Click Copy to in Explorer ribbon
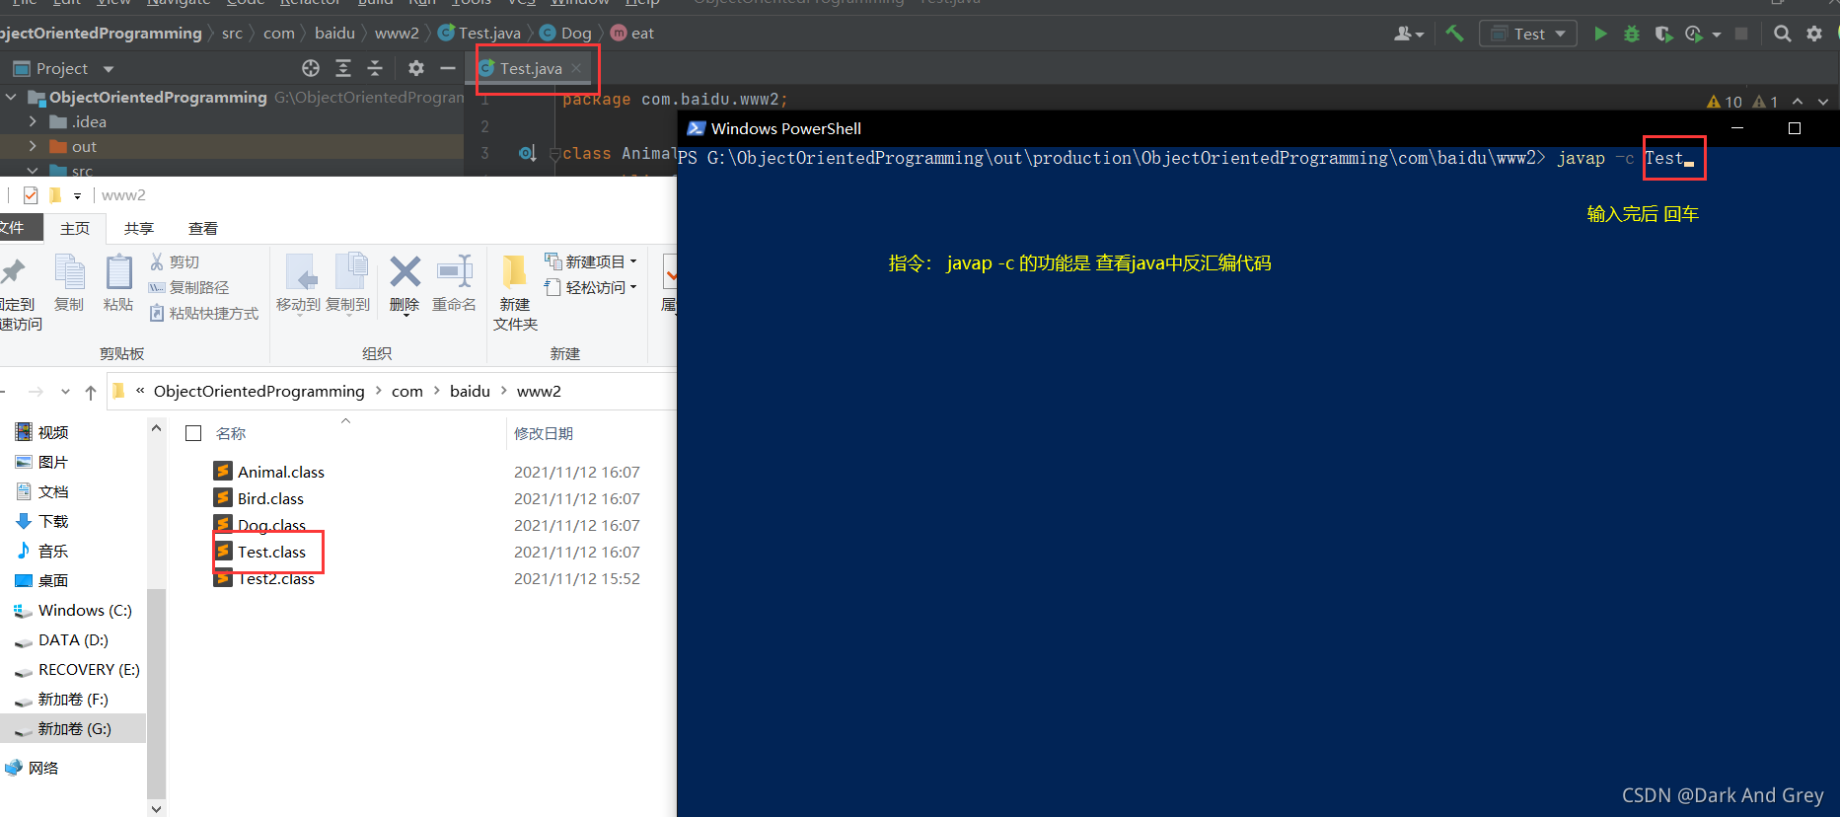1840x817 pixels. click(347, 283)
